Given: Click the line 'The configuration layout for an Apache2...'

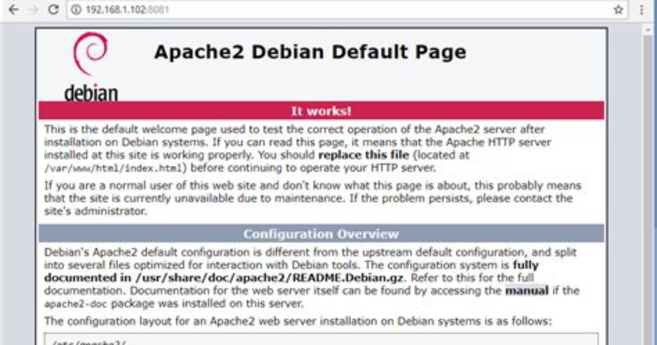Looking at the screenshot, I should tap(298, 321).
